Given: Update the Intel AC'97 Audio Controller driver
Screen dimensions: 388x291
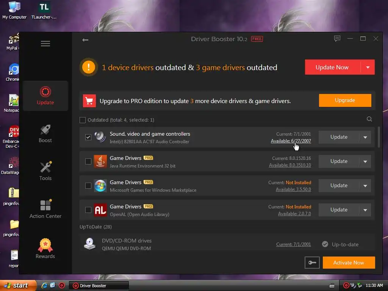Looking at the screenshot, I should (x=339, y=137).
